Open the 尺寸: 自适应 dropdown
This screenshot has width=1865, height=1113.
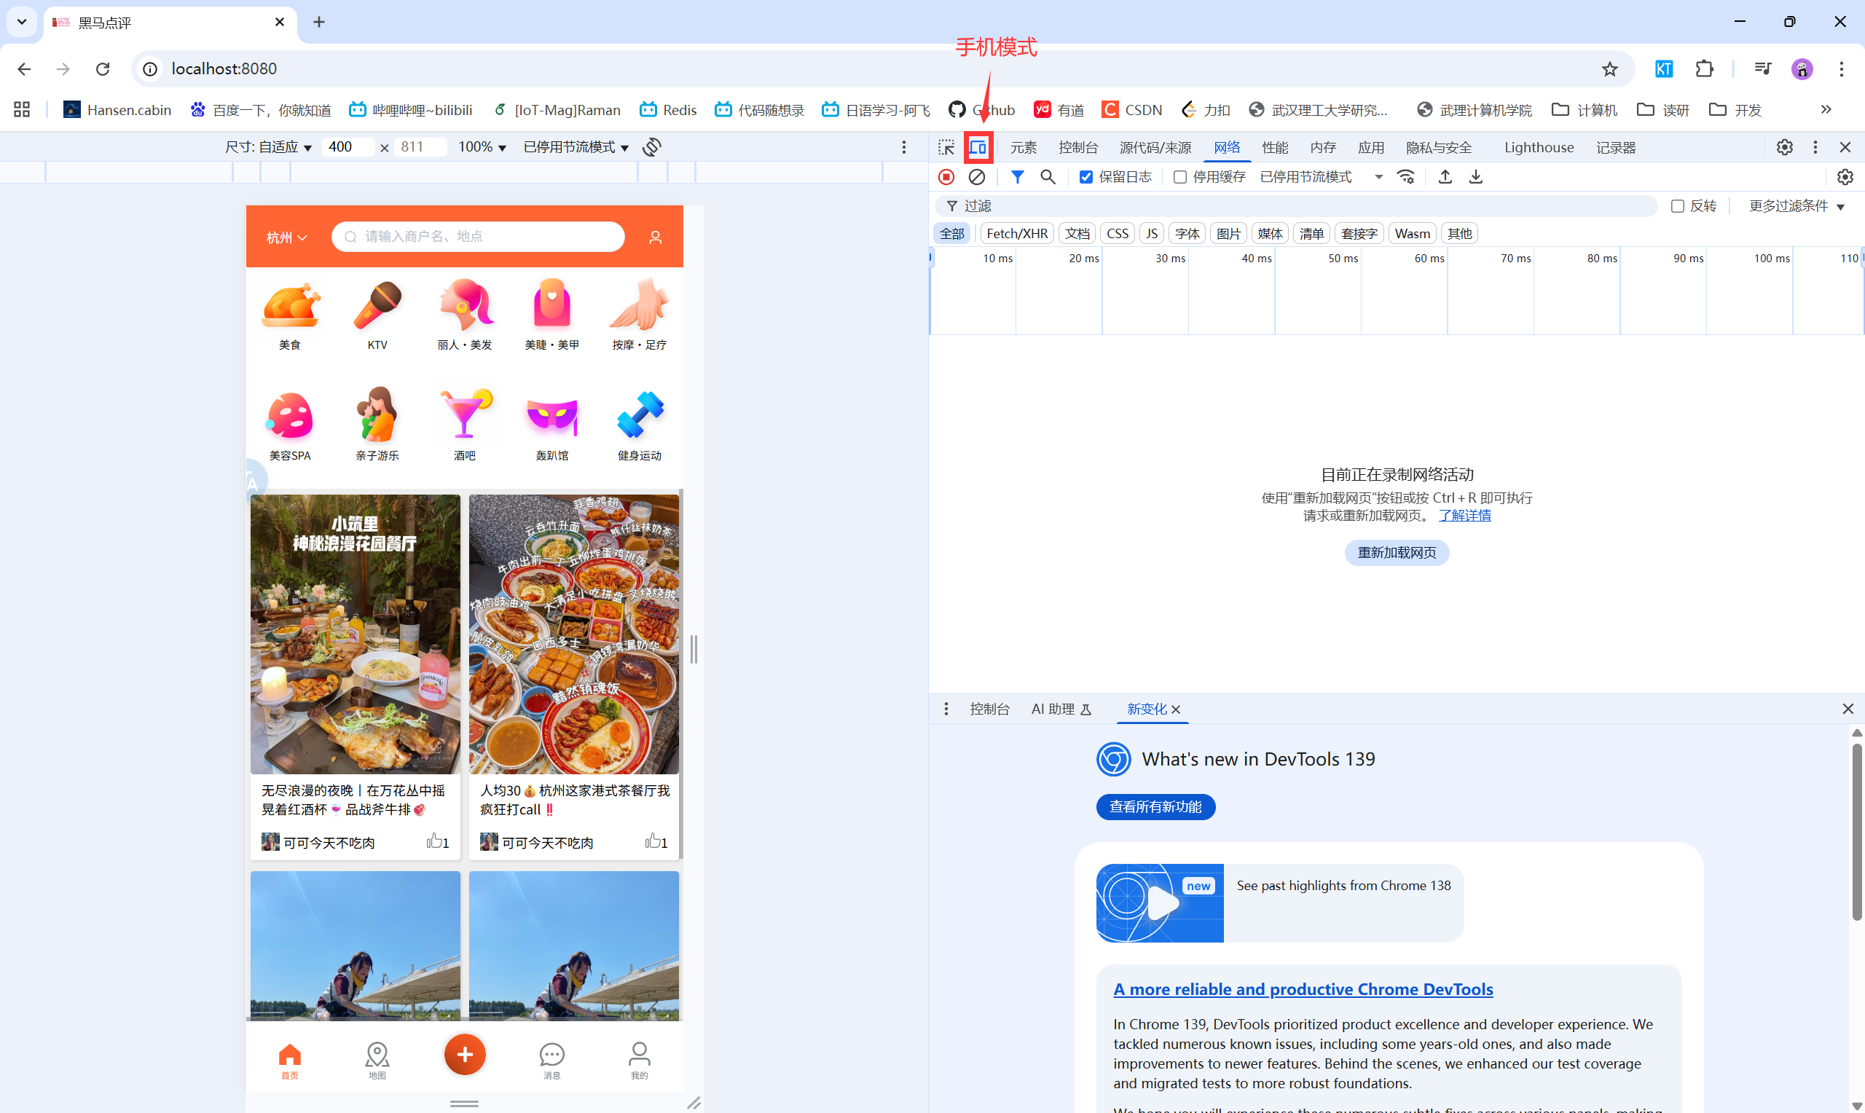269,147
